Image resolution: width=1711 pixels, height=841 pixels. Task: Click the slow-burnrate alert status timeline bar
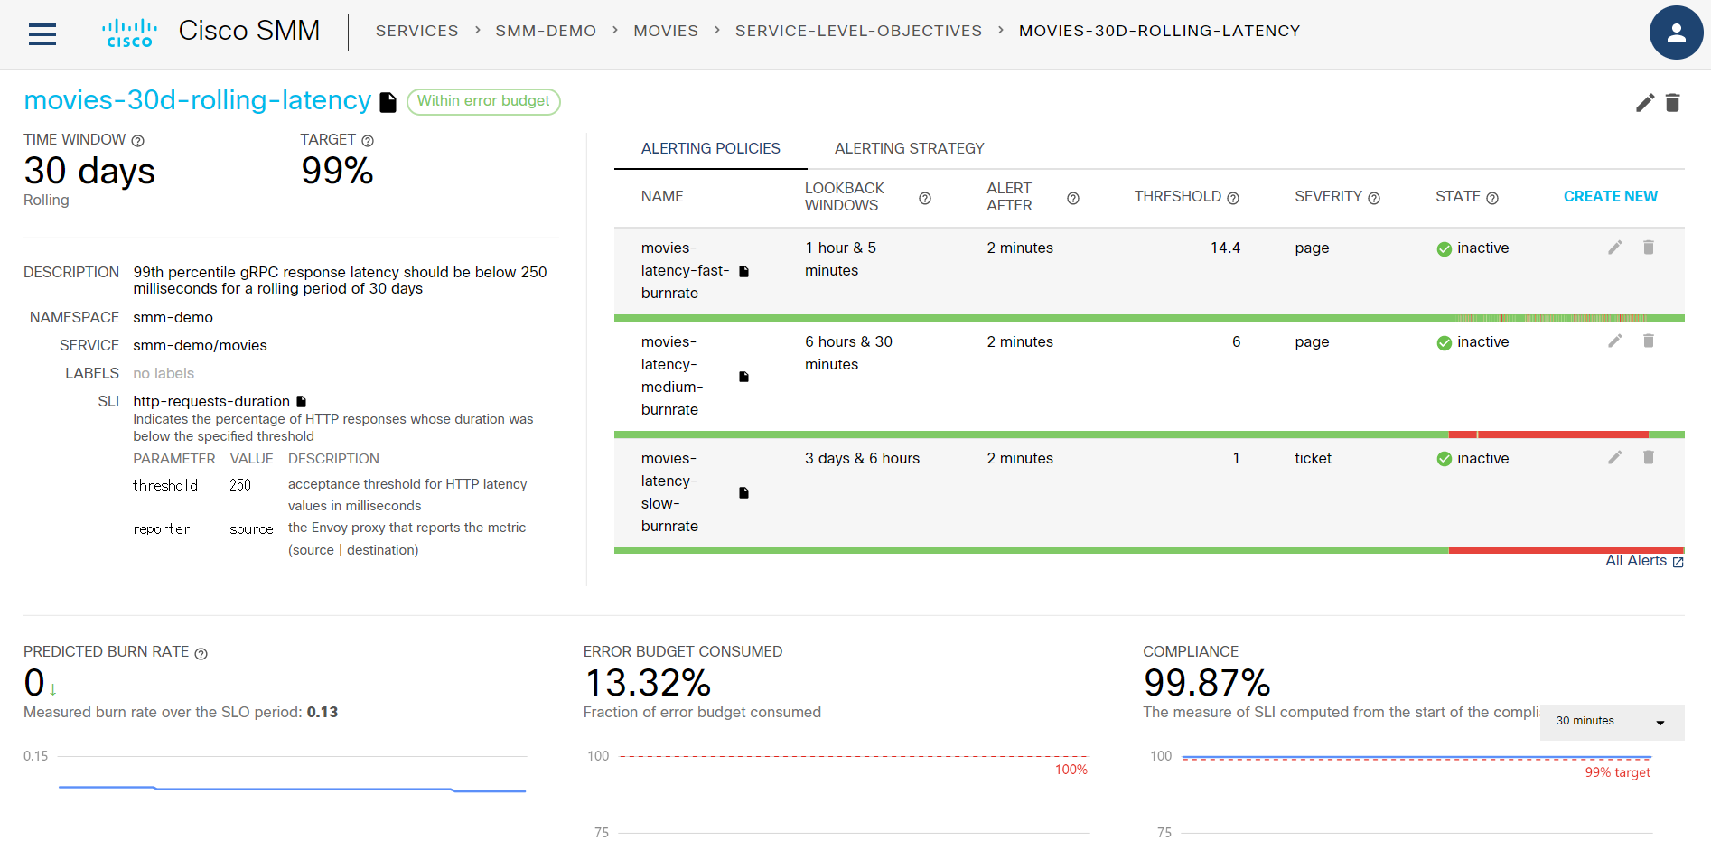pyautogui.click(x=1149, y=550)
